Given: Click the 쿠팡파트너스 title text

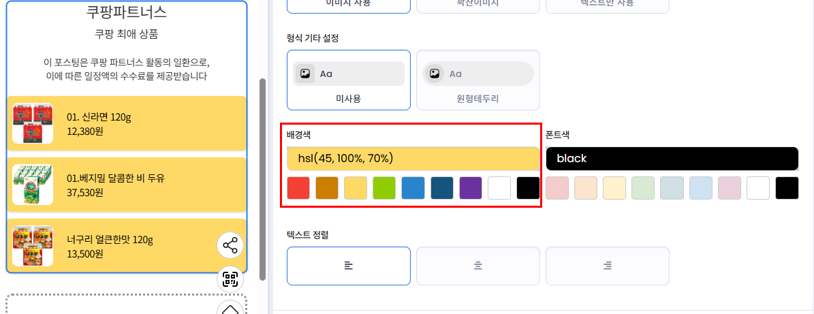Looking at the screenshot, I should [x=127, y=12].
